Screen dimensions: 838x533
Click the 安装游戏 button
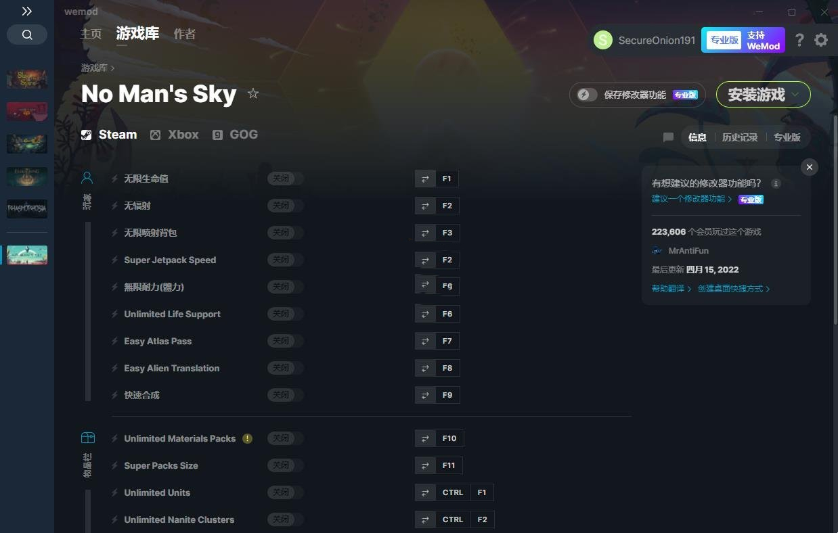(x=763, y=95)
